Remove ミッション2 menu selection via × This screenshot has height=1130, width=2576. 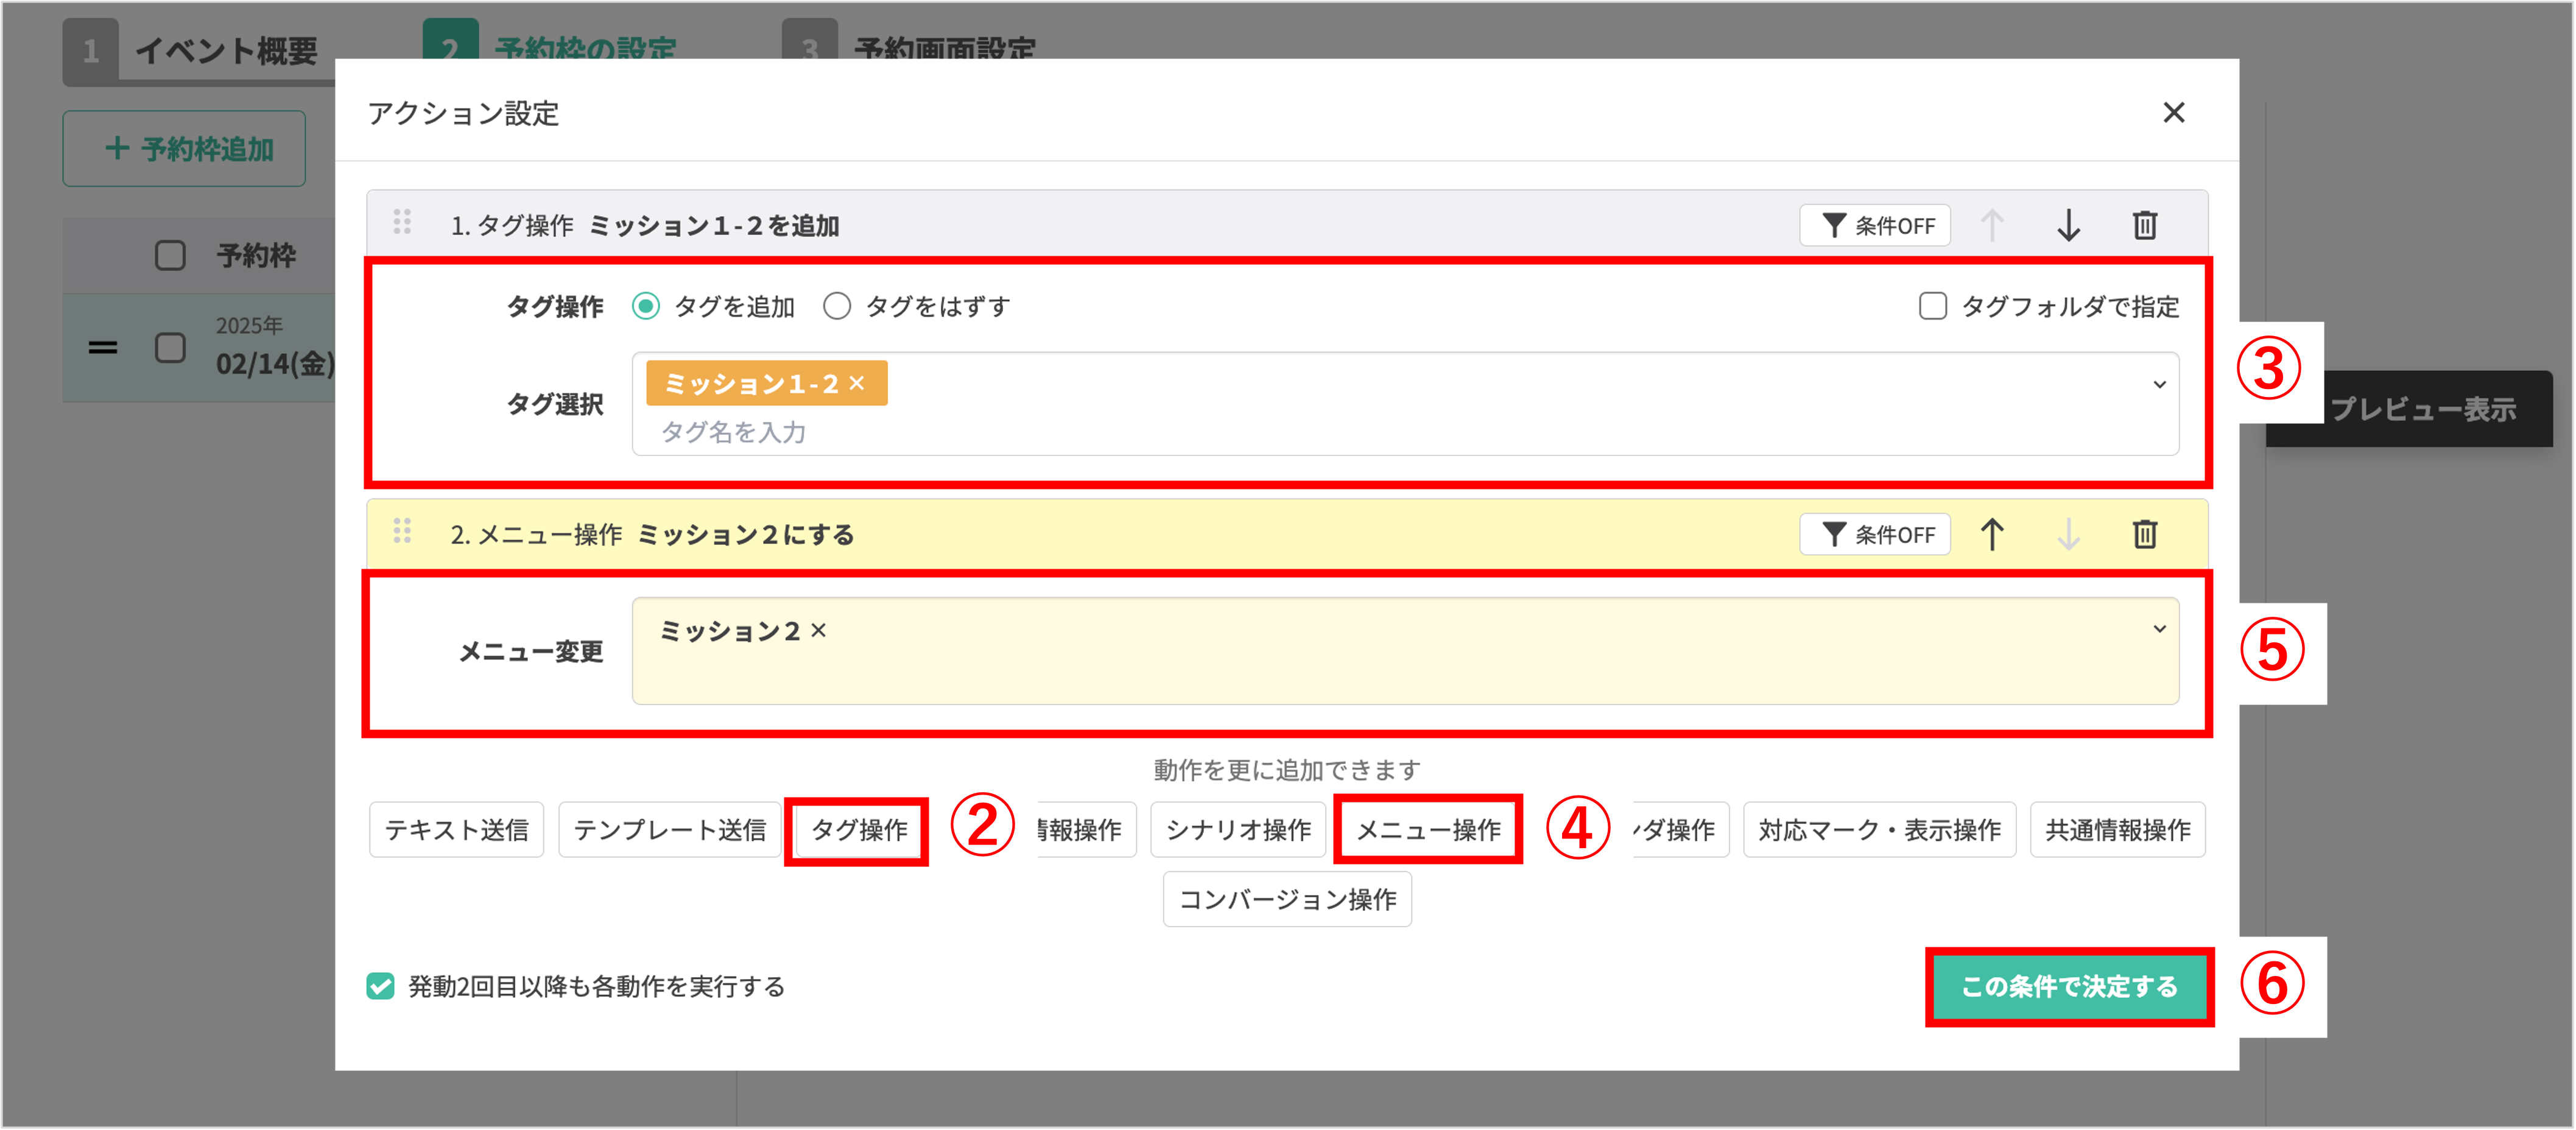pyautogui.click(x=818, y=630)
